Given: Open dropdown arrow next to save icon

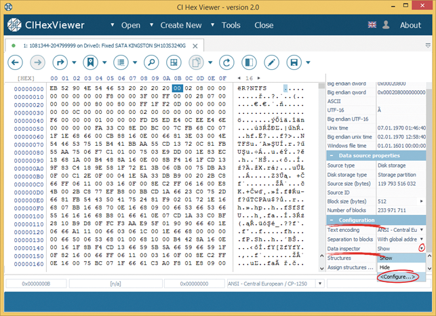Looking at the screenshot, I should [308, 62].
